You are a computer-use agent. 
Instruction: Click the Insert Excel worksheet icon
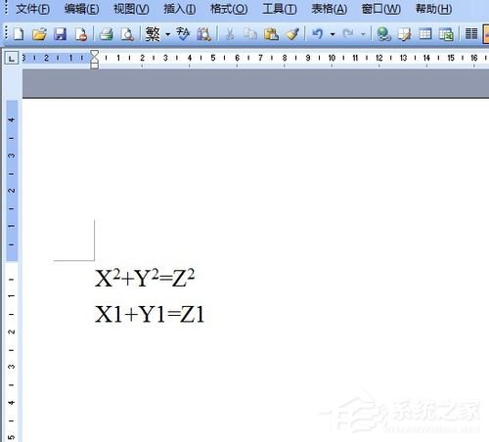point(446,34)
